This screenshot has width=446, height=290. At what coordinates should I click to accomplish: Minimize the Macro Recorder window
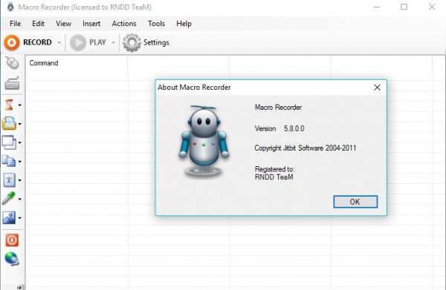376,7
